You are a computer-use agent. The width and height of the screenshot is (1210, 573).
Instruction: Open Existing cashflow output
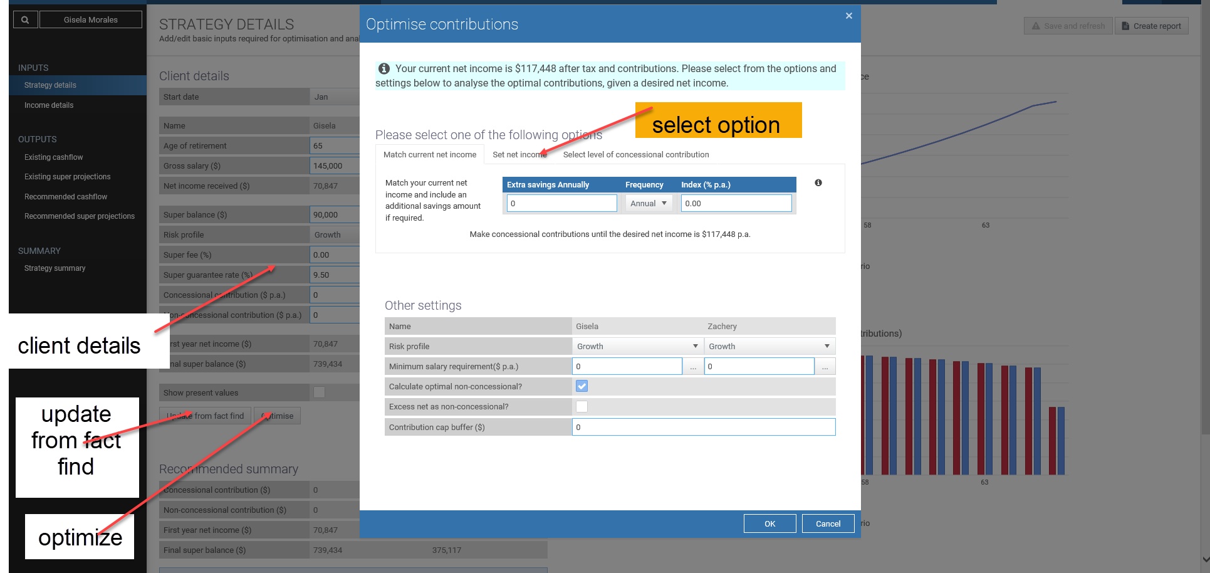[53, 157]
